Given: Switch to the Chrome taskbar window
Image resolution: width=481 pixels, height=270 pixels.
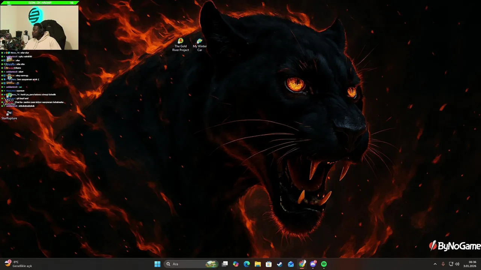Looking at the screenshot, I should click(302, 264).
